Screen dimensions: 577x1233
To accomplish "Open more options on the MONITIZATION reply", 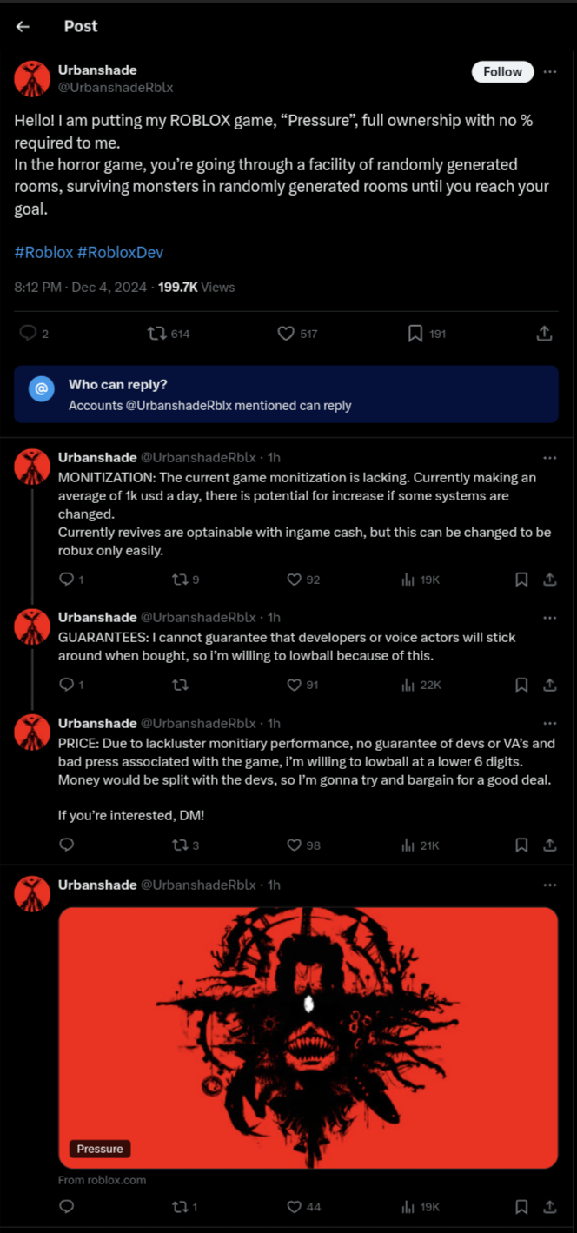I will pyautogui.click(x=549, y=458).
